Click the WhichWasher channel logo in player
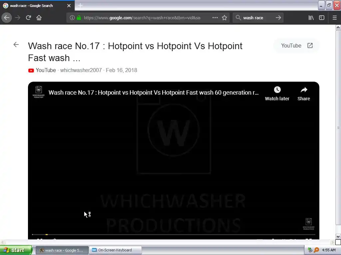Image resolution: width=341 pixels, height=255 pixels. coord(39,92)
